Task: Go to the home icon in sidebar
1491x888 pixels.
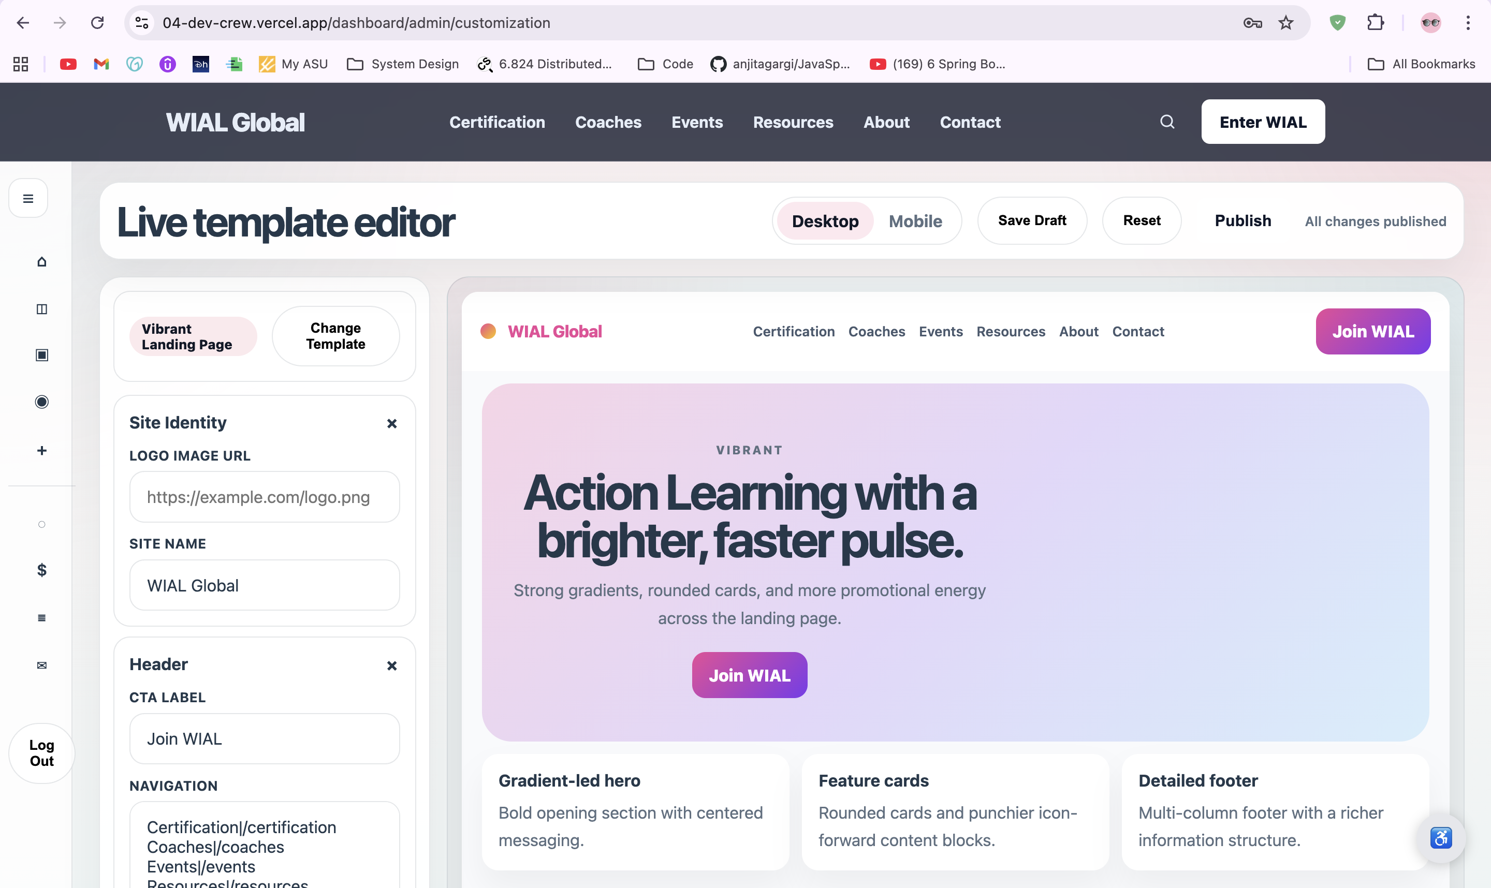Action: (x=42, y=261)
